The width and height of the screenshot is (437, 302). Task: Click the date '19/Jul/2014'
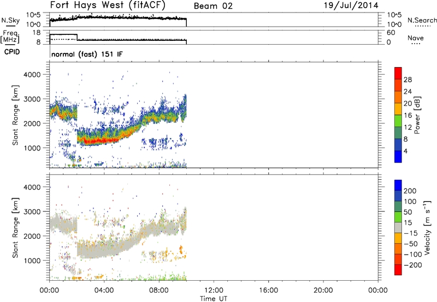[351, 5]
